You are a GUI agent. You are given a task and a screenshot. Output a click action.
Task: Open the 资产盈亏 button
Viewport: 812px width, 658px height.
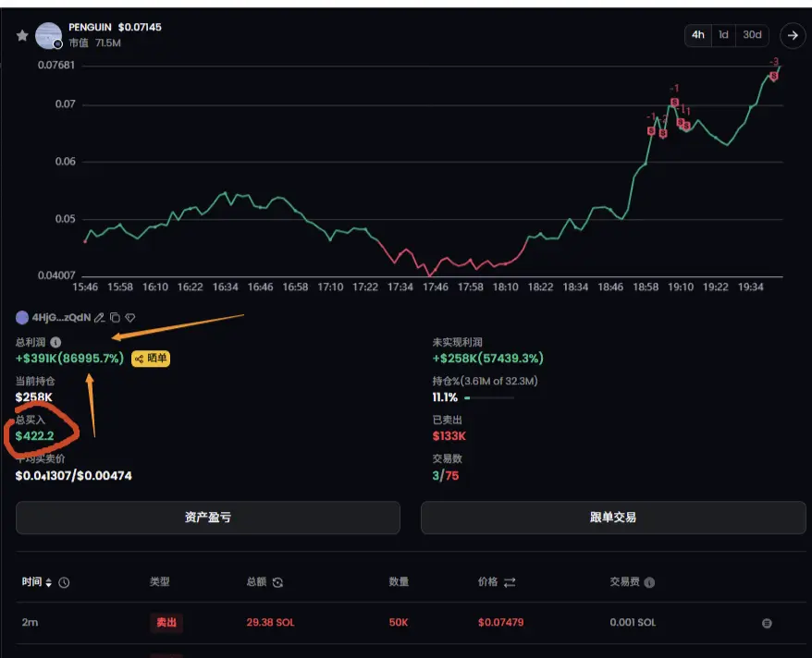[x=208, y=517]
